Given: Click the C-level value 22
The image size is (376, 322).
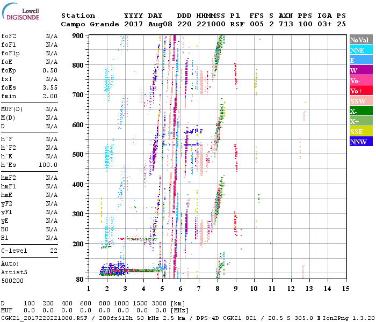Looking at the screenshot, I should 53,251.
